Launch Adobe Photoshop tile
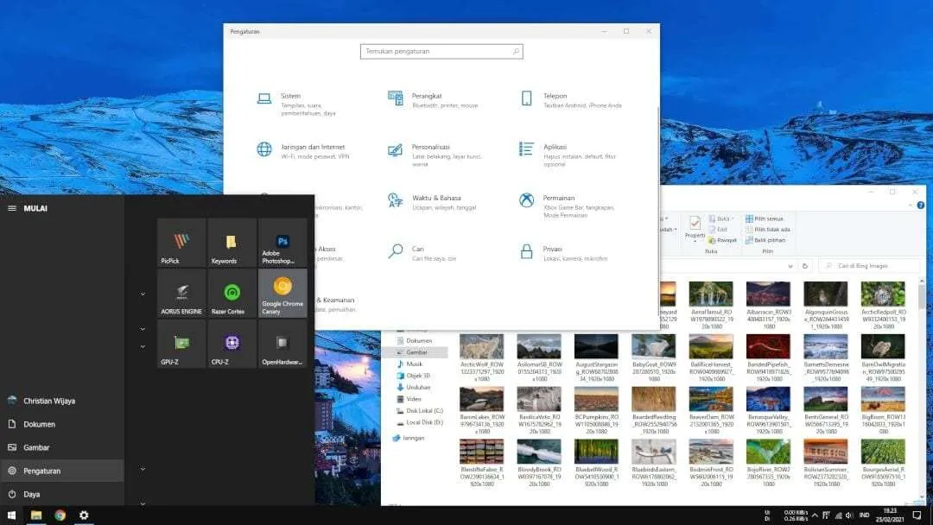 click(282, 243)
